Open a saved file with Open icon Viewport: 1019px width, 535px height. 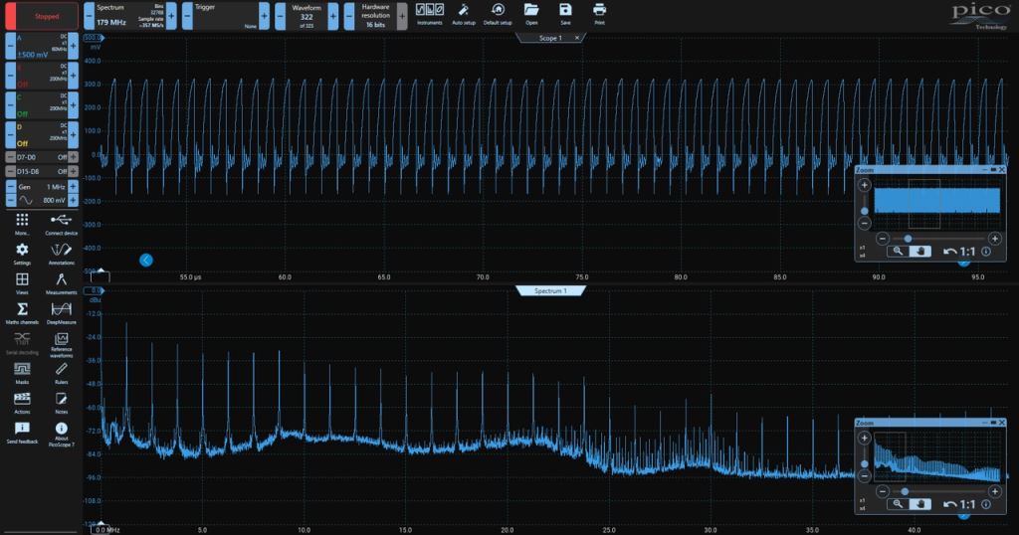tap(531, 14)
